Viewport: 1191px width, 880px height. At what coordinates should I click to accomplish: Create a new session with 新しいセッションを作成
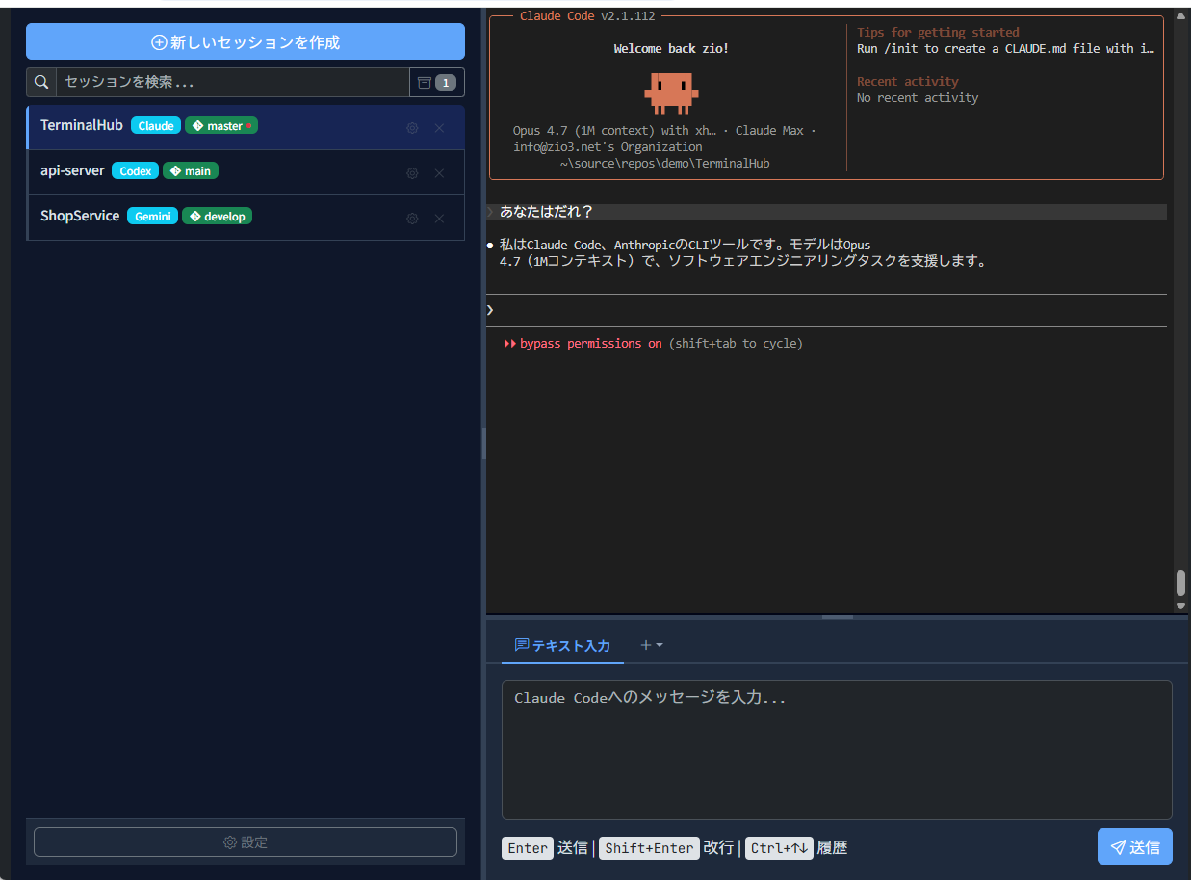coord(246,42)
